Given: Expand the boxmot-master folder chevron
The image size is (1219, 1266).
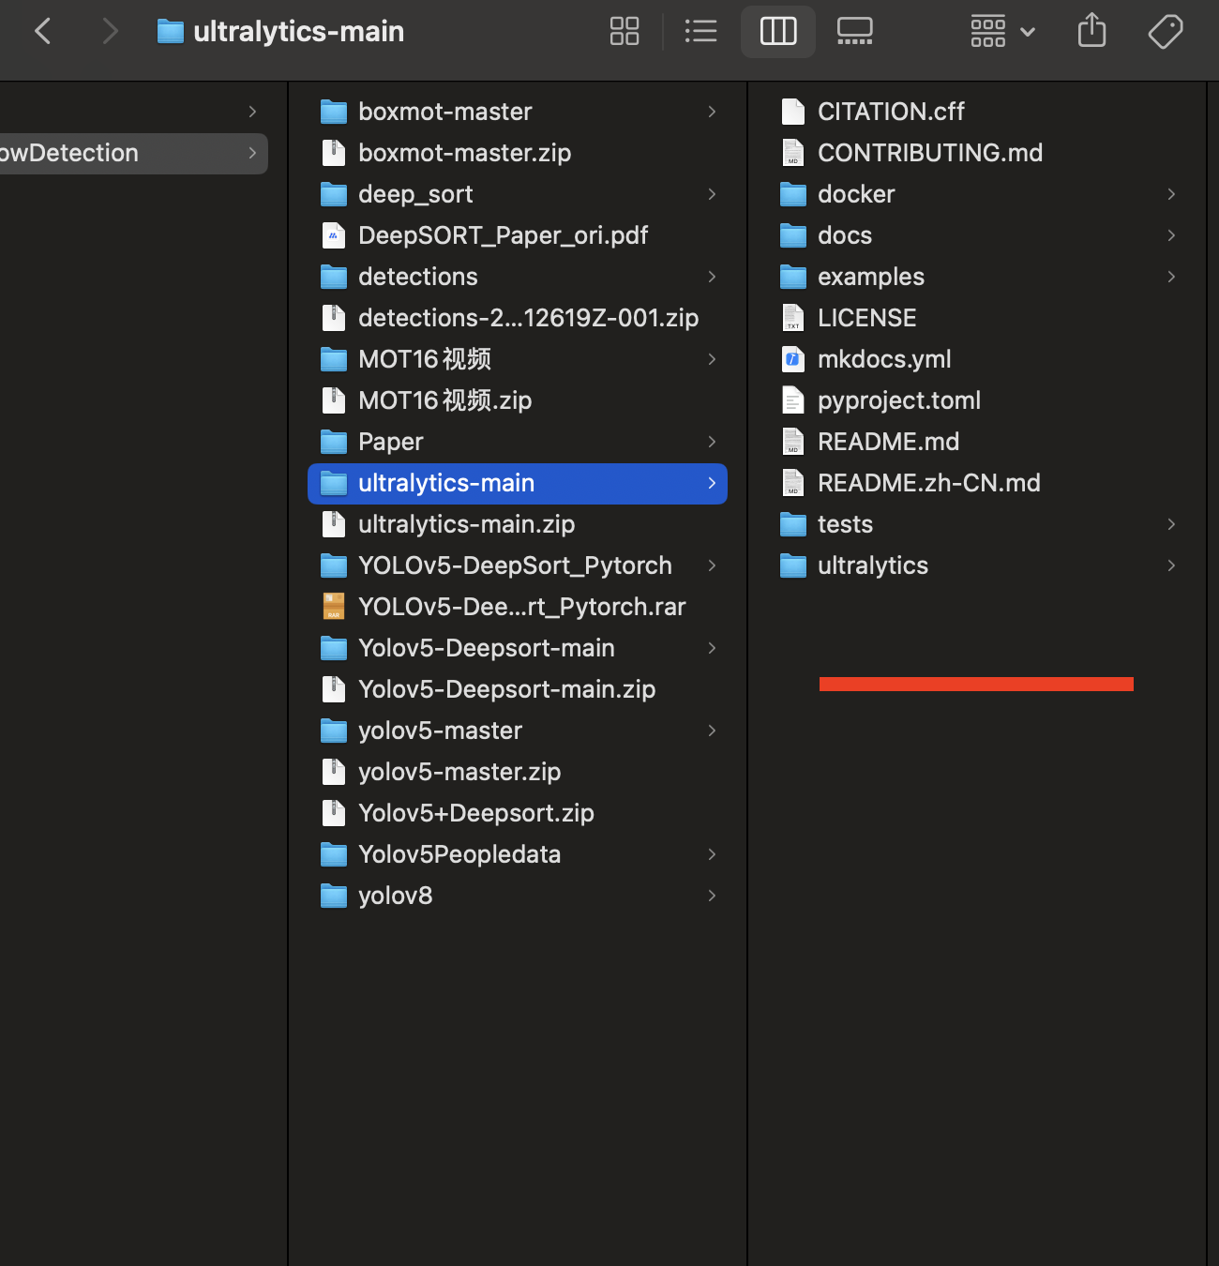Looking at the screenshot, I should [712, 112].
